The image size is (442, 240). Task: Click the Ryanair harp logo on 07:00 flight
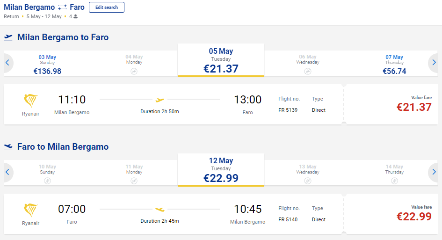click(31, 210)
